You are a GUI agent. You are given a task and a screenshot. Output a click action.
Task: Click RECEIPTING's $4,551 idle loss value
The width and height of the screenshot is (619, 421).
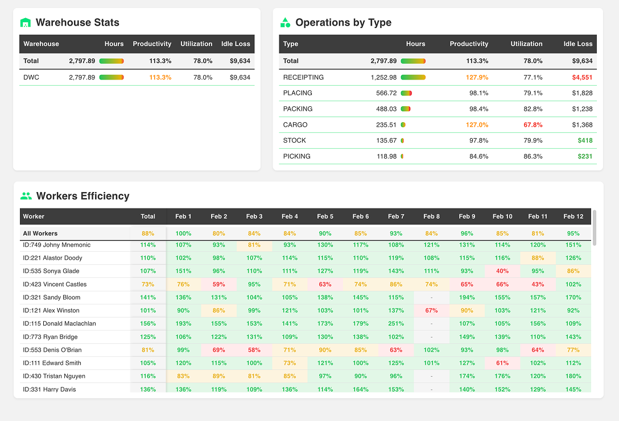coord(582,77)
